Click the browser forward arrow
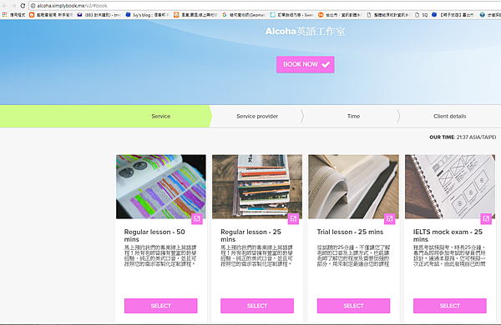The width and height of the screenshot is (501, 325). 13,6
